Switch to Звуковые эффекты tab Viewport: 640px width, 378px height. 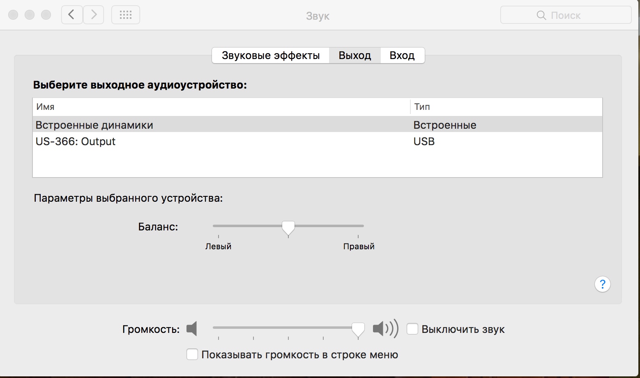271,56
